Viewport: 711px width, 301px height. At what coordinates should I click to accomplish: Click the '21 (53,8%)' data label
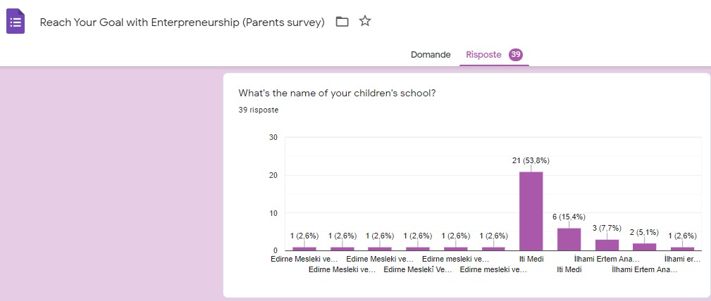531,161
